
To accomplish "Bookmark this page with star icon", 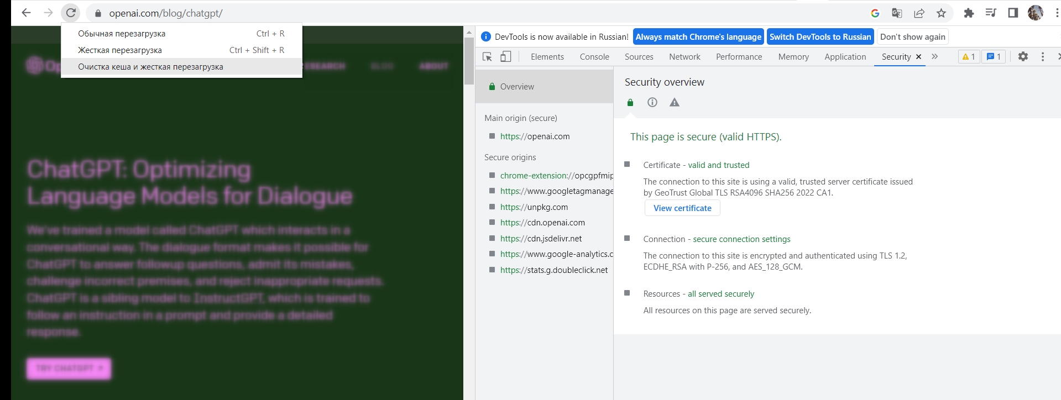I will point(941,13).
